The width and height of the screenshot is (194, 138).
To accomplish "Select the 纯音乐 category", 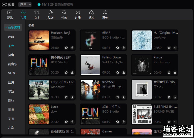I will click(13, 64).
